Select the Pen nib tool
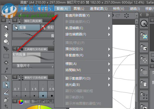This screenshot has width=154, height=109. coord(6,78)
